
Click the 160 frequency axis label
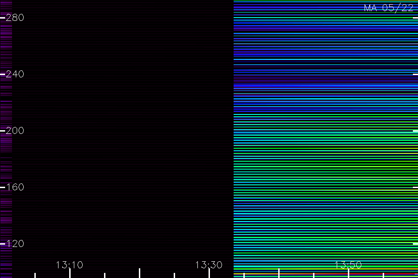15,187
